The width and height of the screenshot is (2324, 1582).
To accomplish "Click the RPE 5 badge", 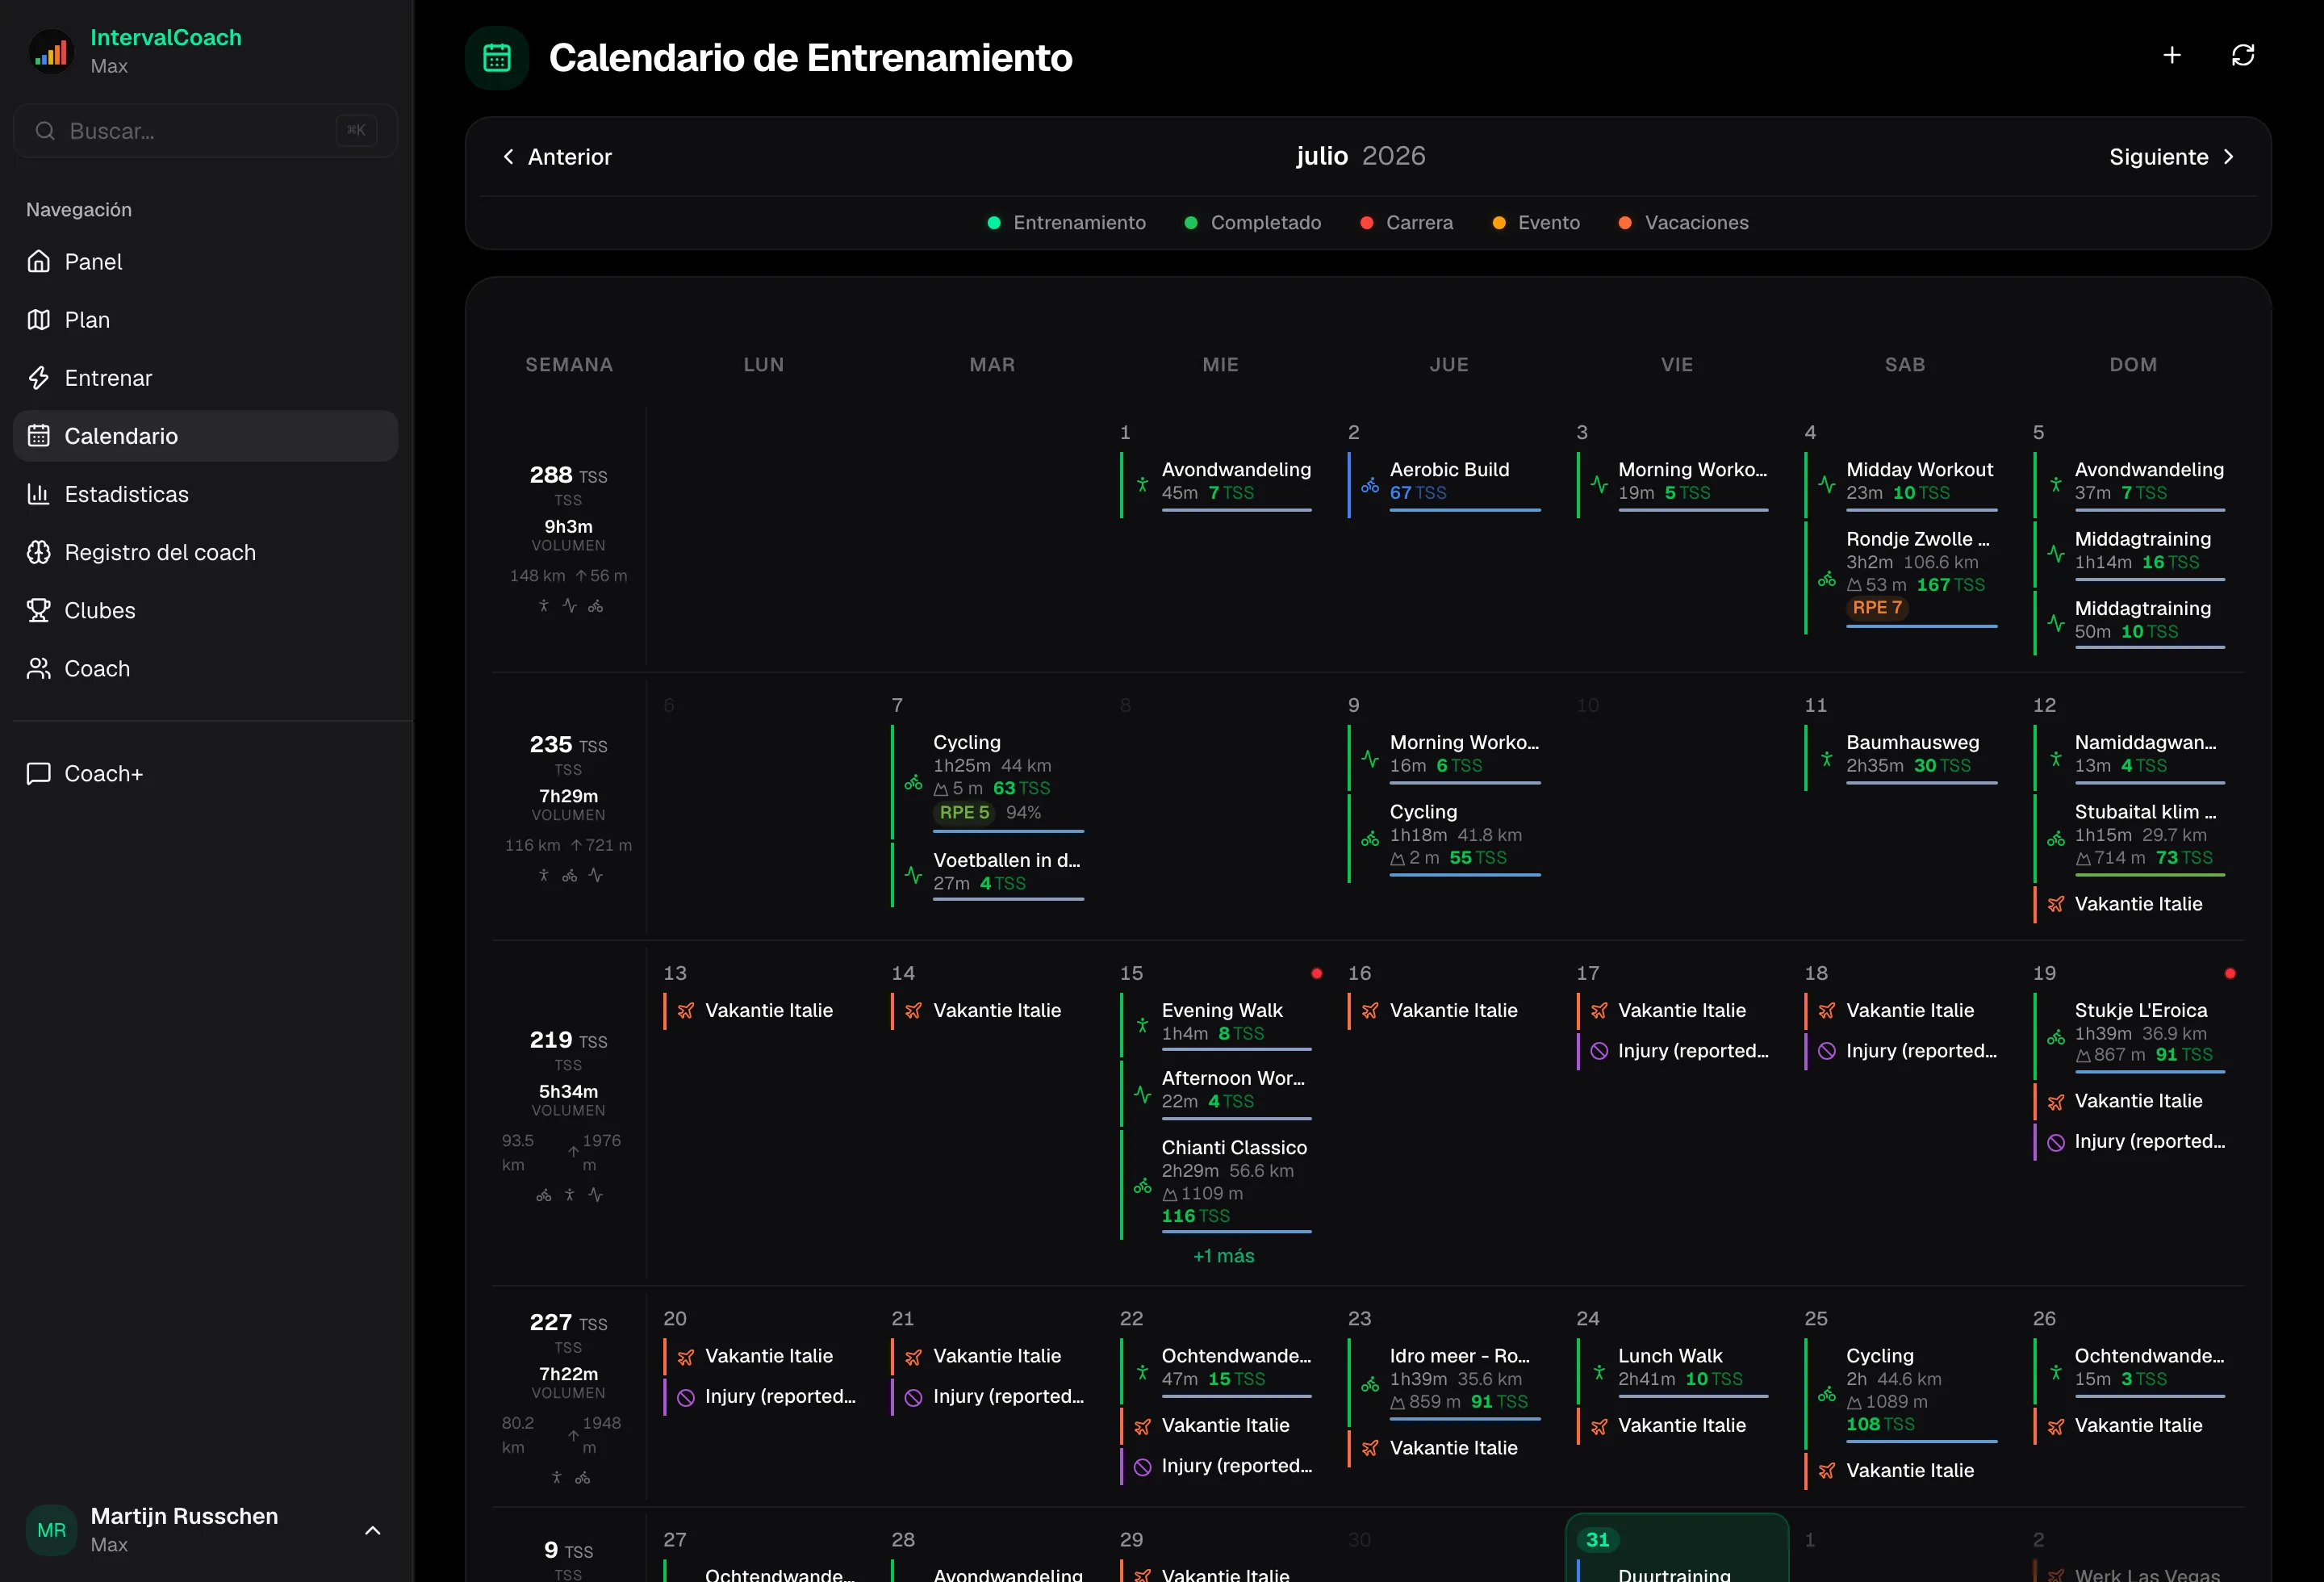I will click(964, 812).
